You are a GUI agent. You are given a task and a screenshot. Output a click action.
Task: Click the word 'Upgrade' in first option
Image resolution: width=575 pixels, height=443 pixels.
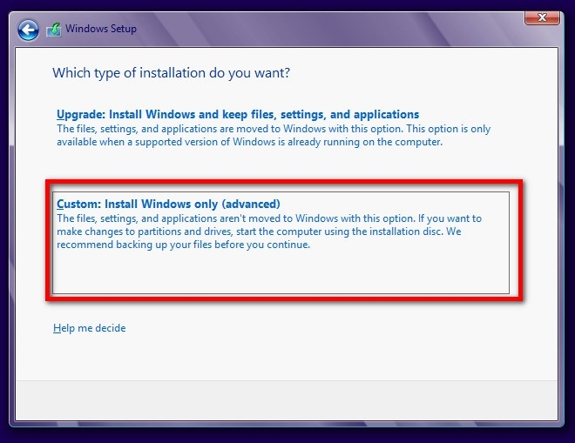click(x=80, y=114)
